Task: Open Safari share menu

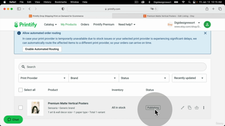Action: point(207,9)
